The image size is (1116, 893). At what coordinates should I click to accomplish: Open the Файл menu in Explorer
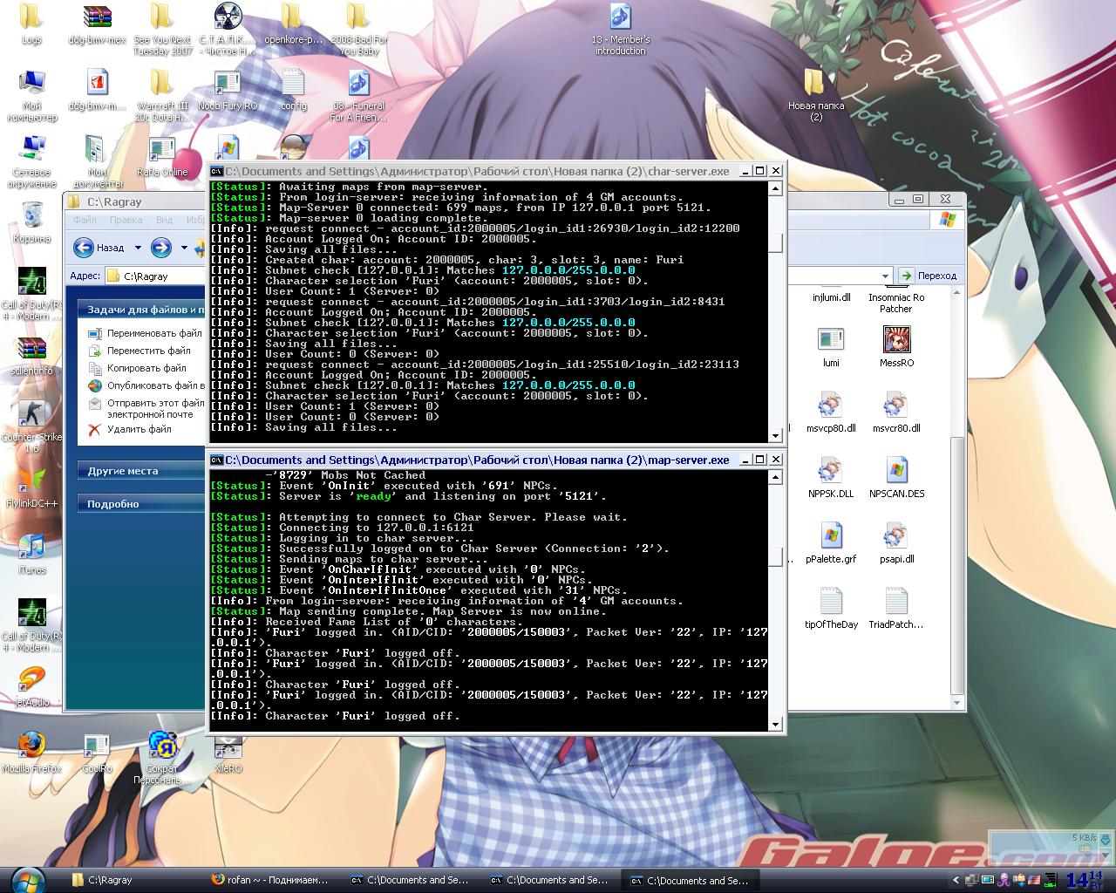click(x=85, y=220)
